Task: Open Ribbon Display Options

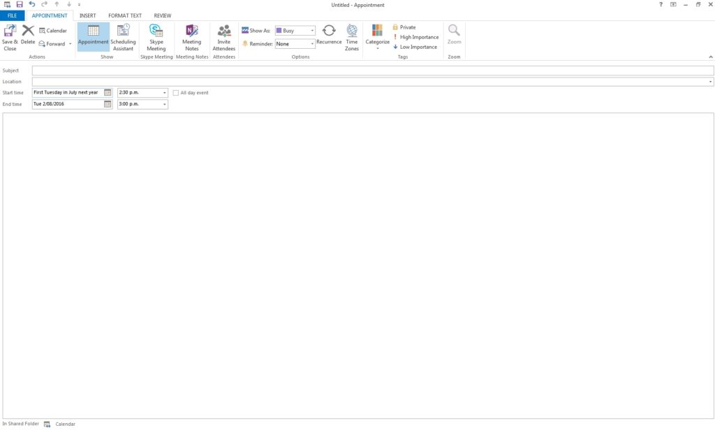Action: (673, 5)
